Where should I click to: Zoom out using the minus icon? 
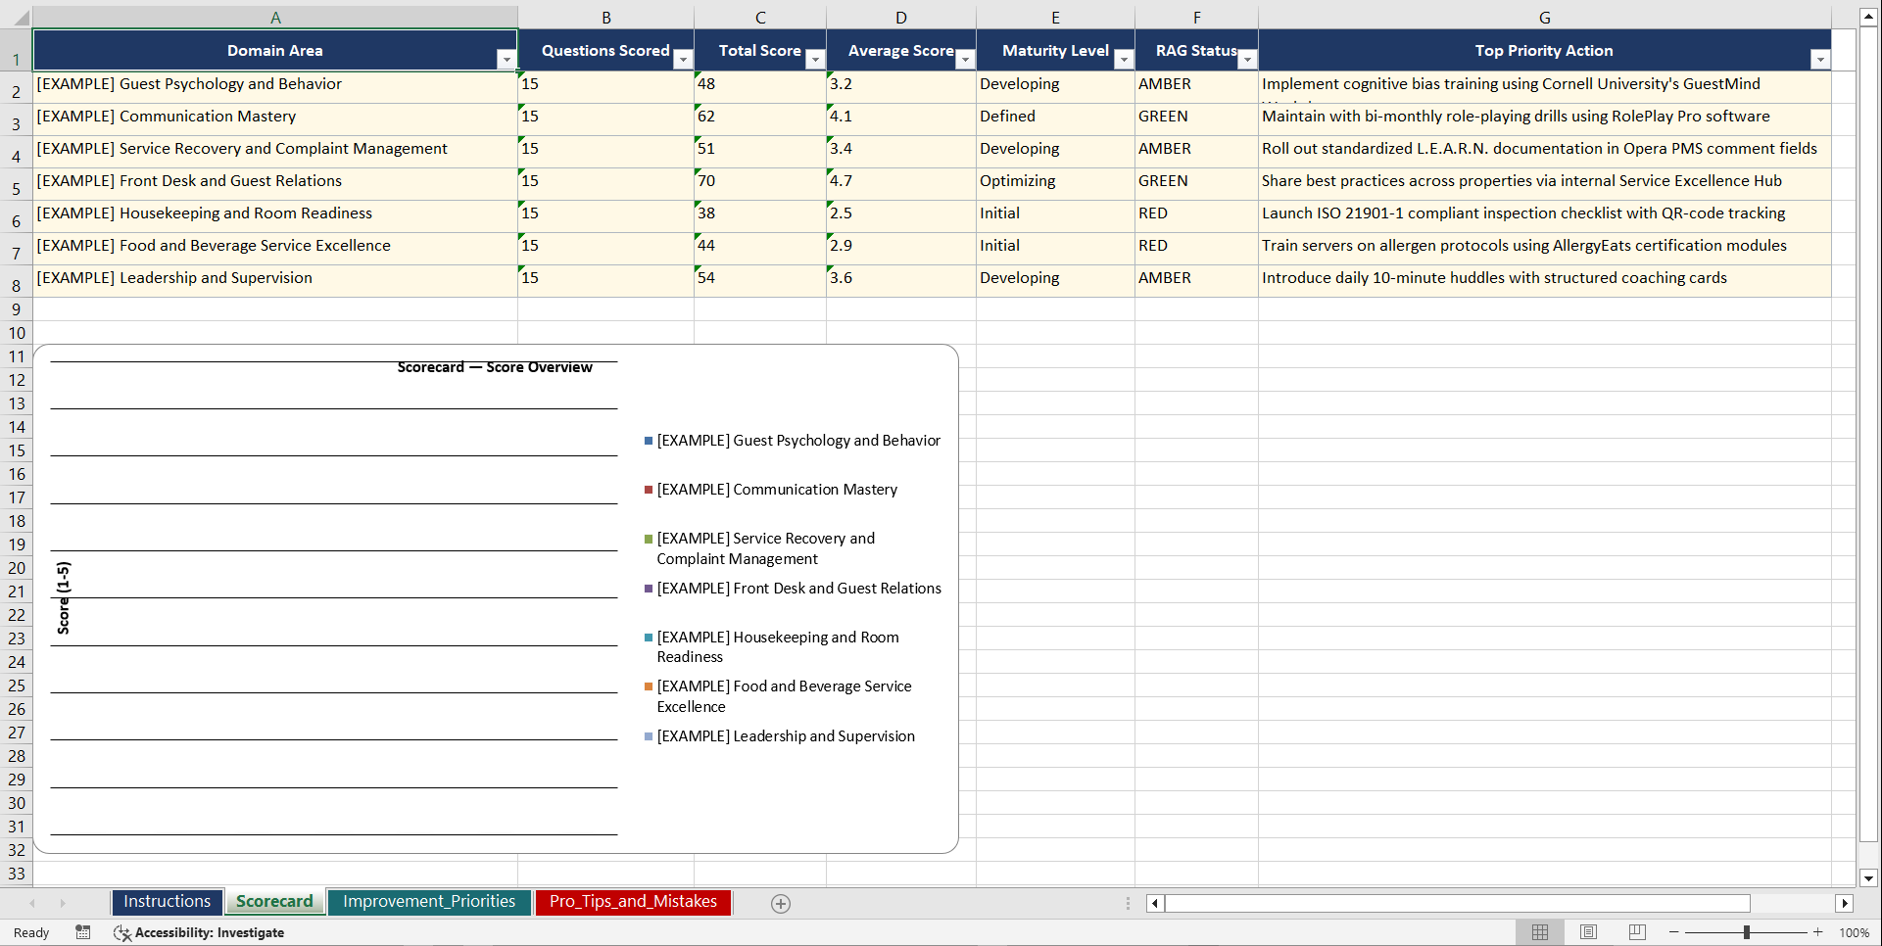click(1674, 932)
